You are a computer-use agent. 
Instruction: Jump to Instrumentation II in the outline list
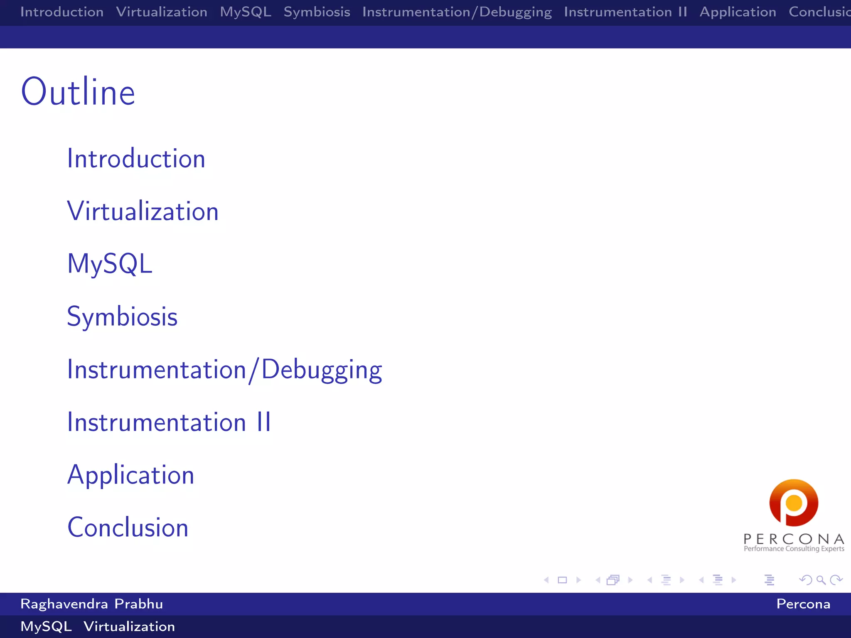[169, 422]
